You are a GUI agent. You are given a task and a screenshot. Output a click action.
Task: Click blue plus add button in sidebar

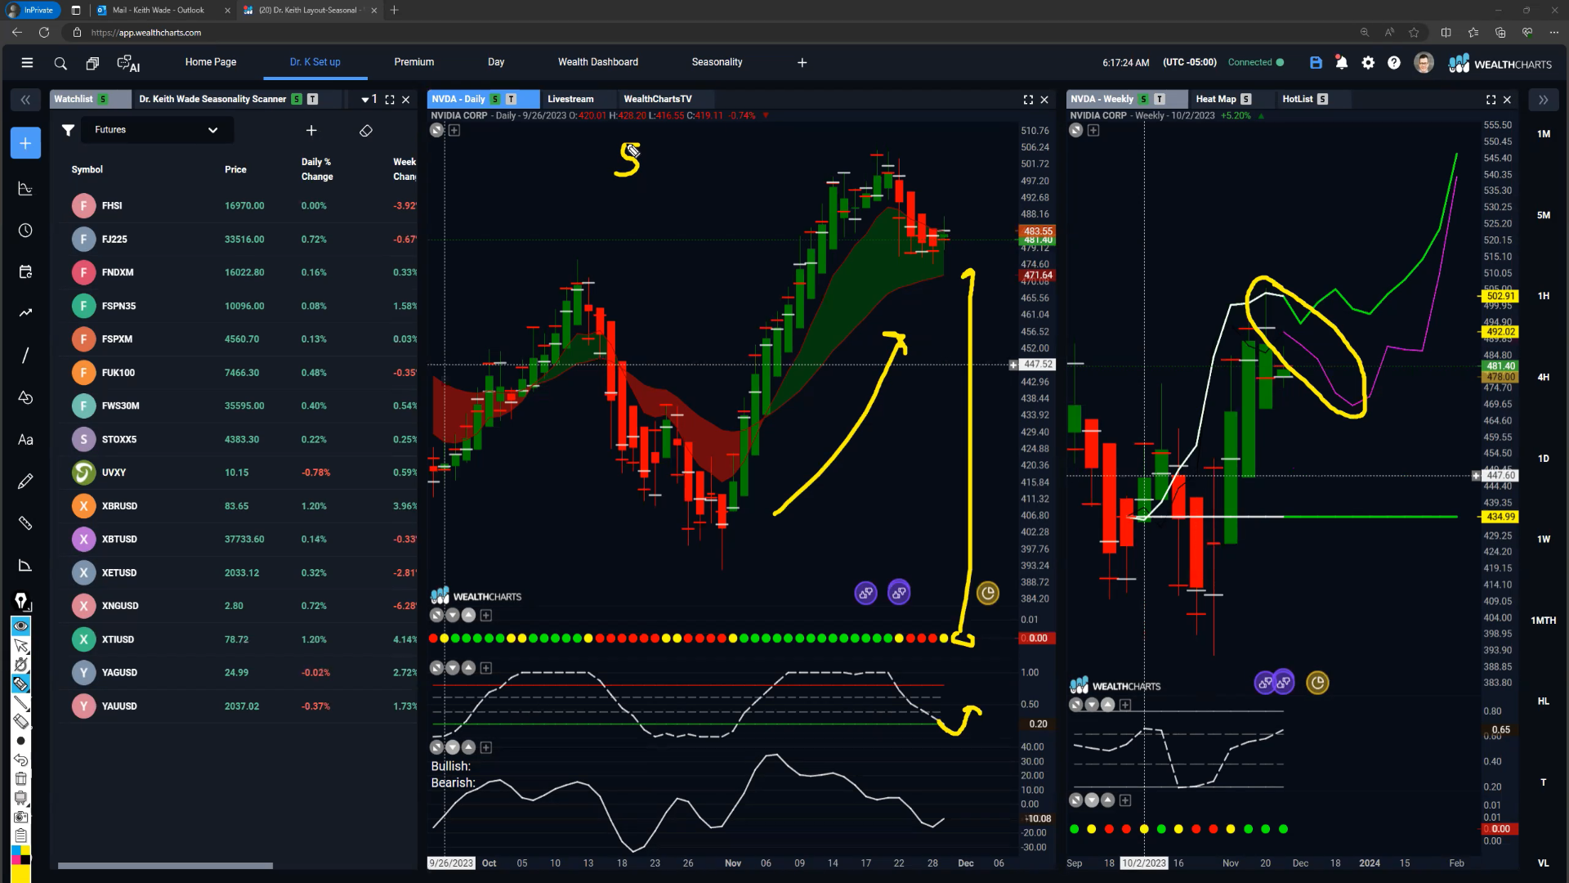[25, 143]
